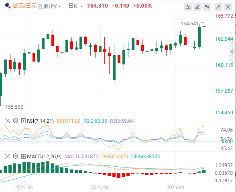Click the MACD(12,26,9) label

[44, 157]
